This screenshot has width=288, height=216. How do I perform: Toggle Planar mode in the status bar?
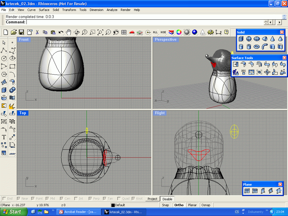click(192, 205)
